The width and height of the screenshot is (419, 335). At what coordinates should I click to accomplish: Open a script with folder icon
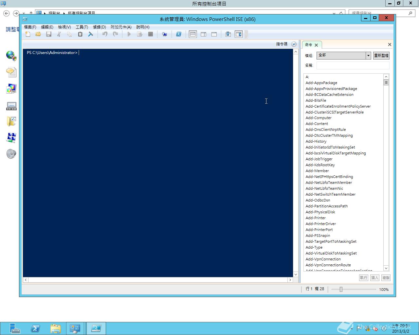(x=38, y=34)
